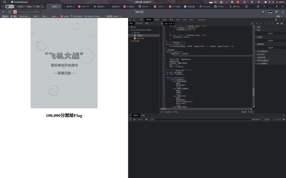Switch to 控制台 Console panel tab
The image size is (286, 178).
coord(157,20)
